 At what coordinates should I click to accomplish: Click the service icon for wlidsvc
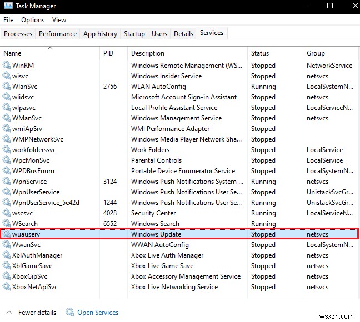[7, 97]
